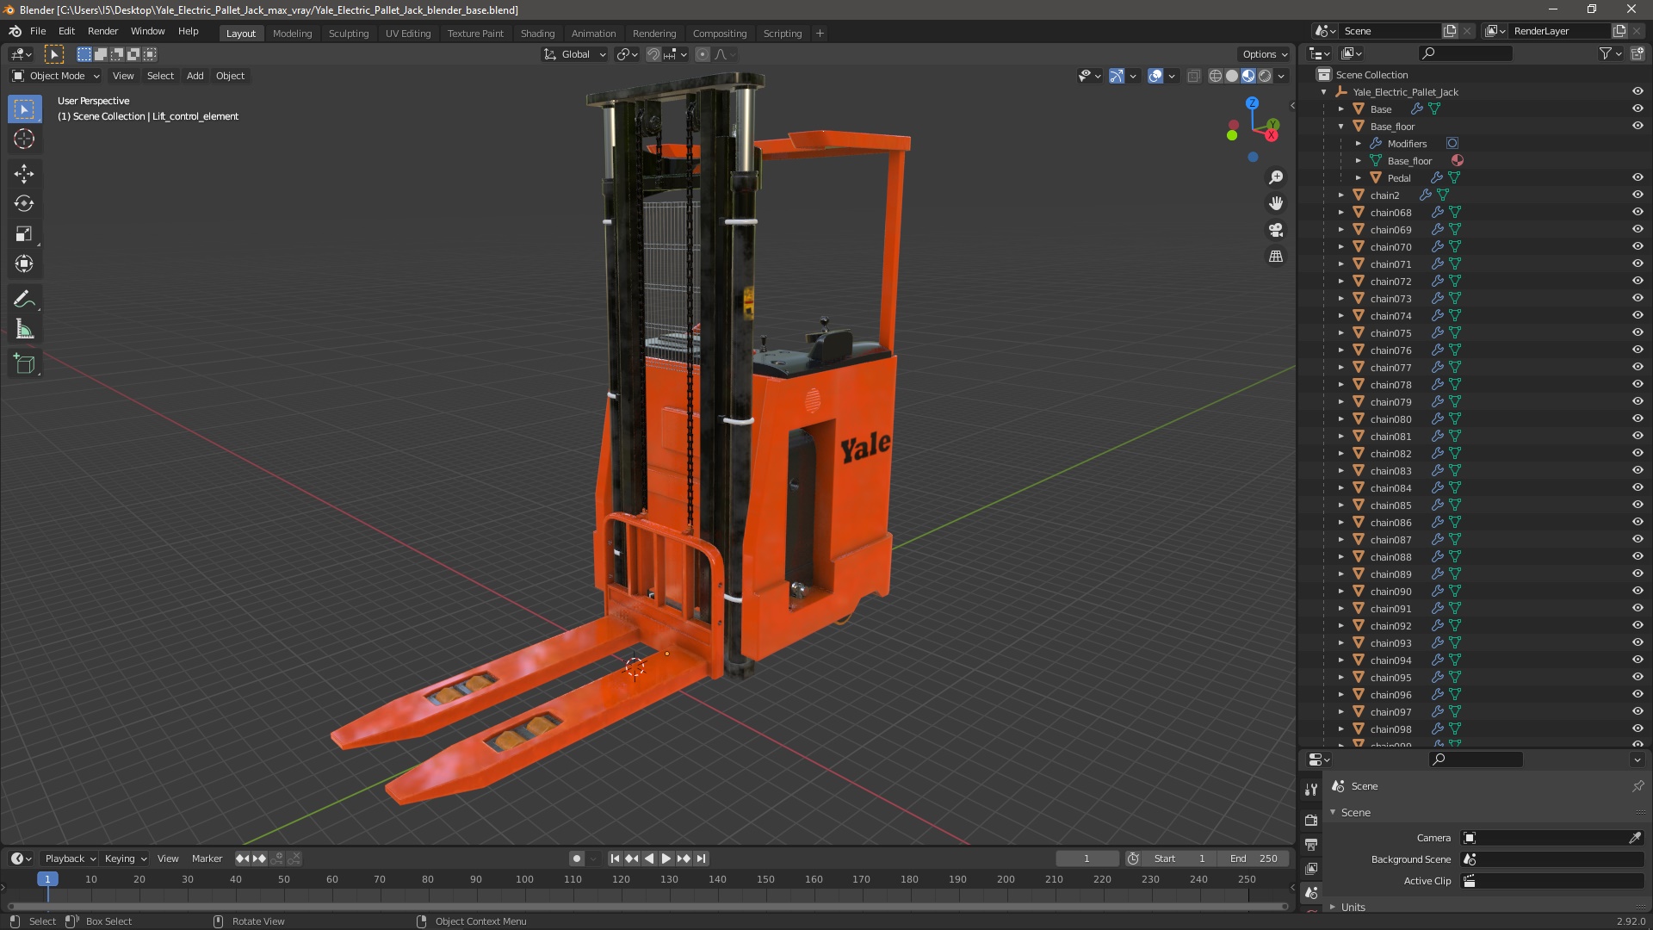The image size is (1653, 930).
Task: Open the outliner filter funnel
Action: 1606,53
